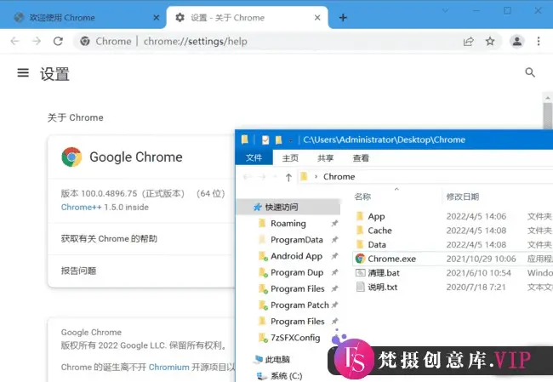Select the 设置 - 关于 Chrome tab
Image resolution: width=553 pixels, height=382 pixels.
click(247, 18)
